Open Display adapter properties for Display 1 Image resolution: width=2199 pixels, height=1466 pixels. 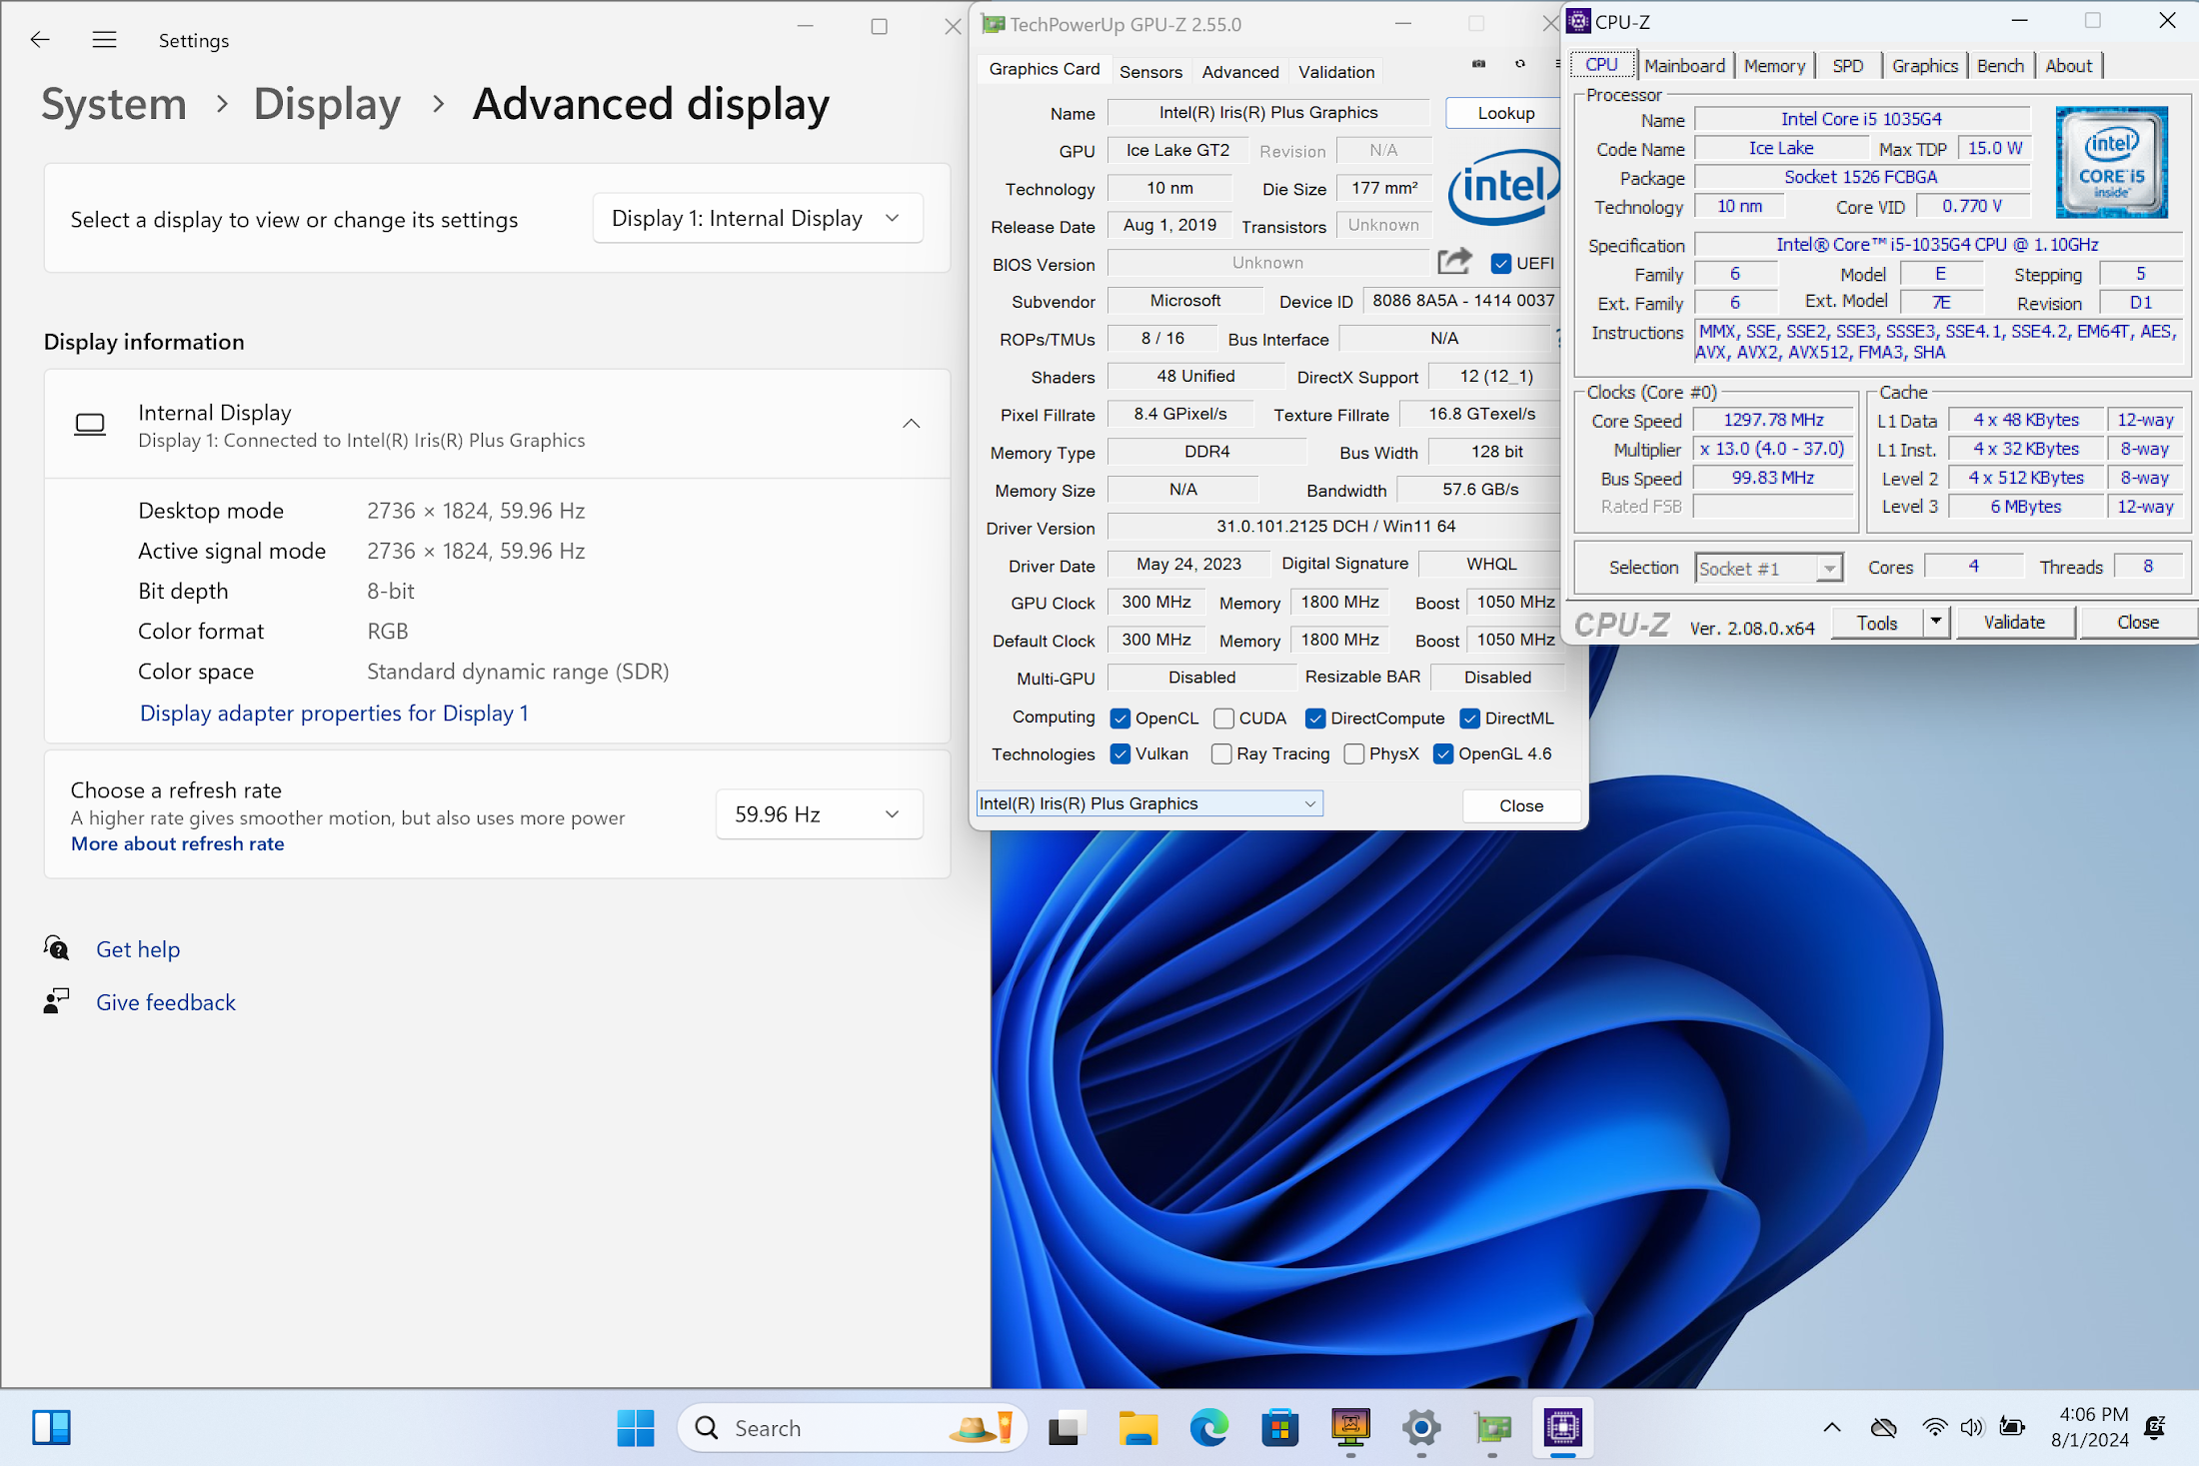[x=334, y=713]
